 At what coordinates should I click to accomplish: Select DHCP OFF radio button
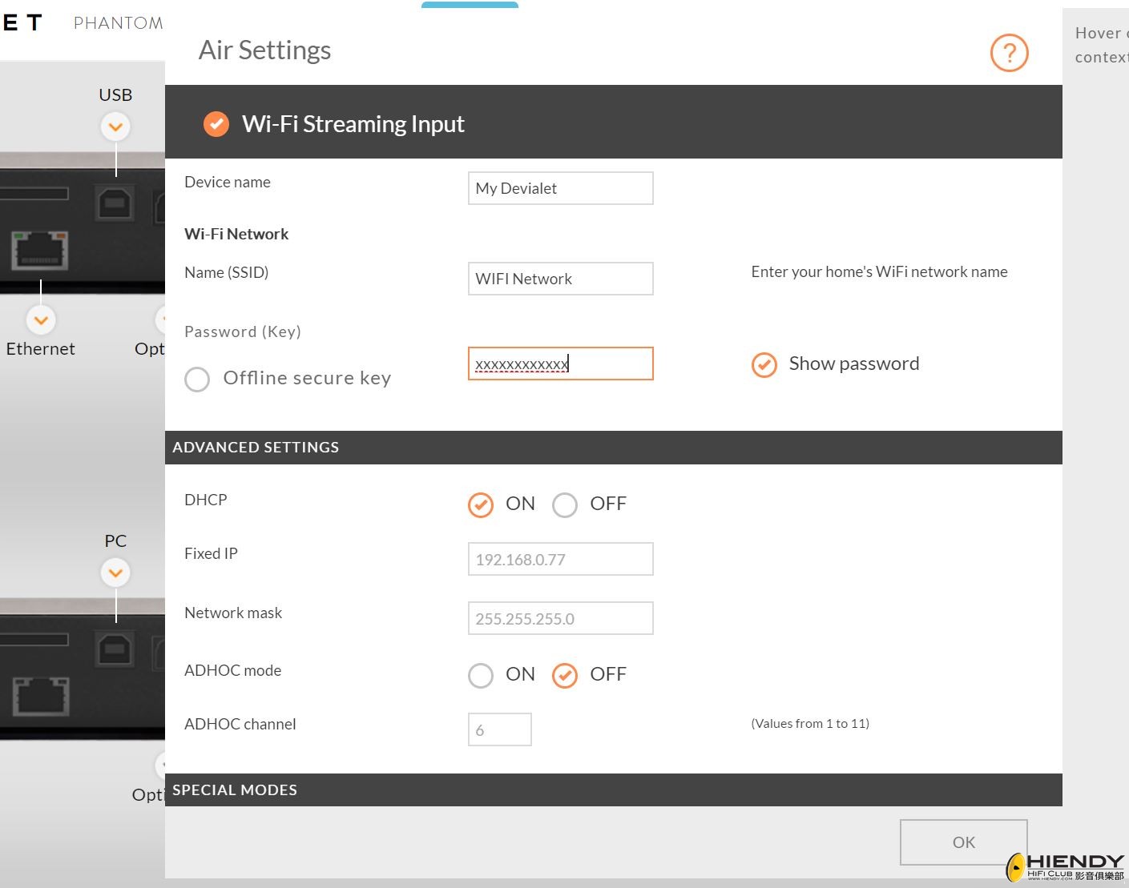[565, 504]
